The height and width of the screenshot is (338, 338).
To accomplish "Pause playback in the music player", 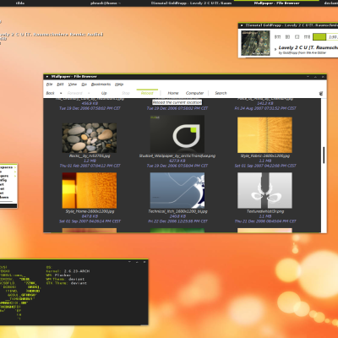I will [287, 37].
